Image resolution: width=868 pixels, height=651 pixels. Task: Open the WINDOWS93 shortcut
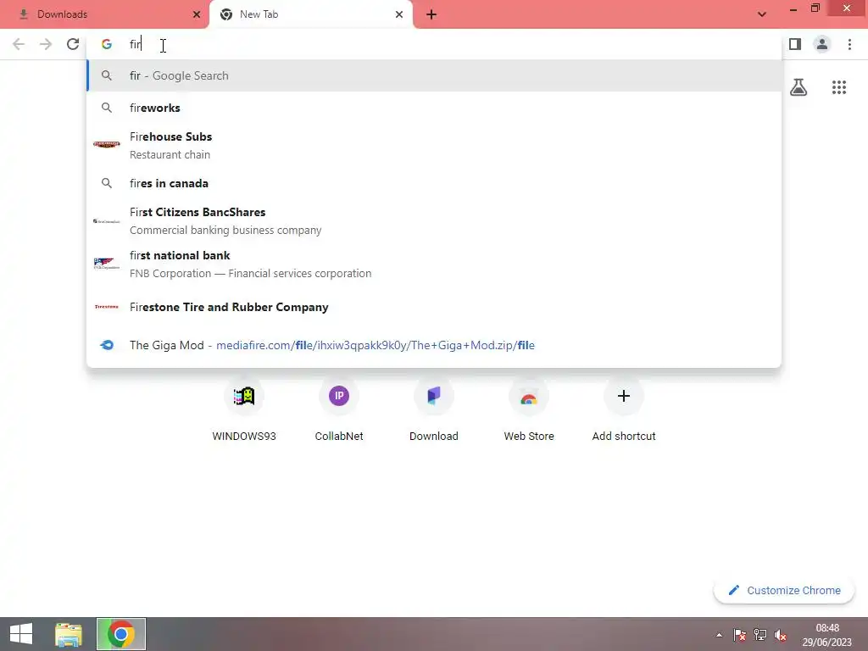pos(244,410)
